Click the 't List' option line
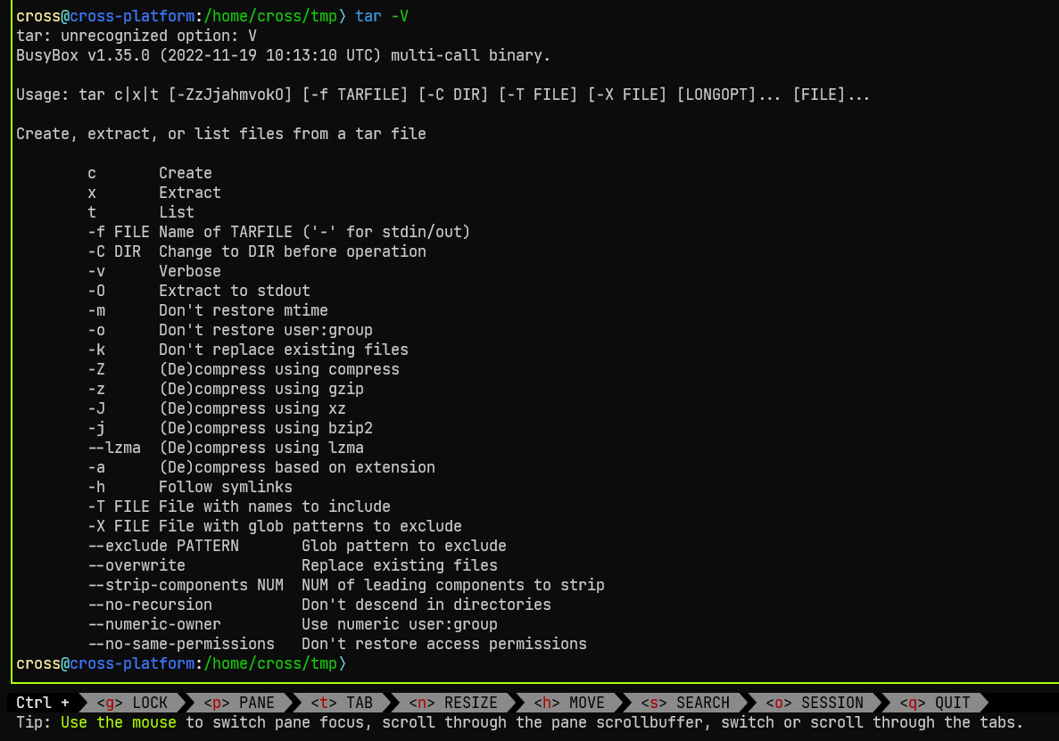The height and width of the screenshot is (741, 1059). pos(141,212)
